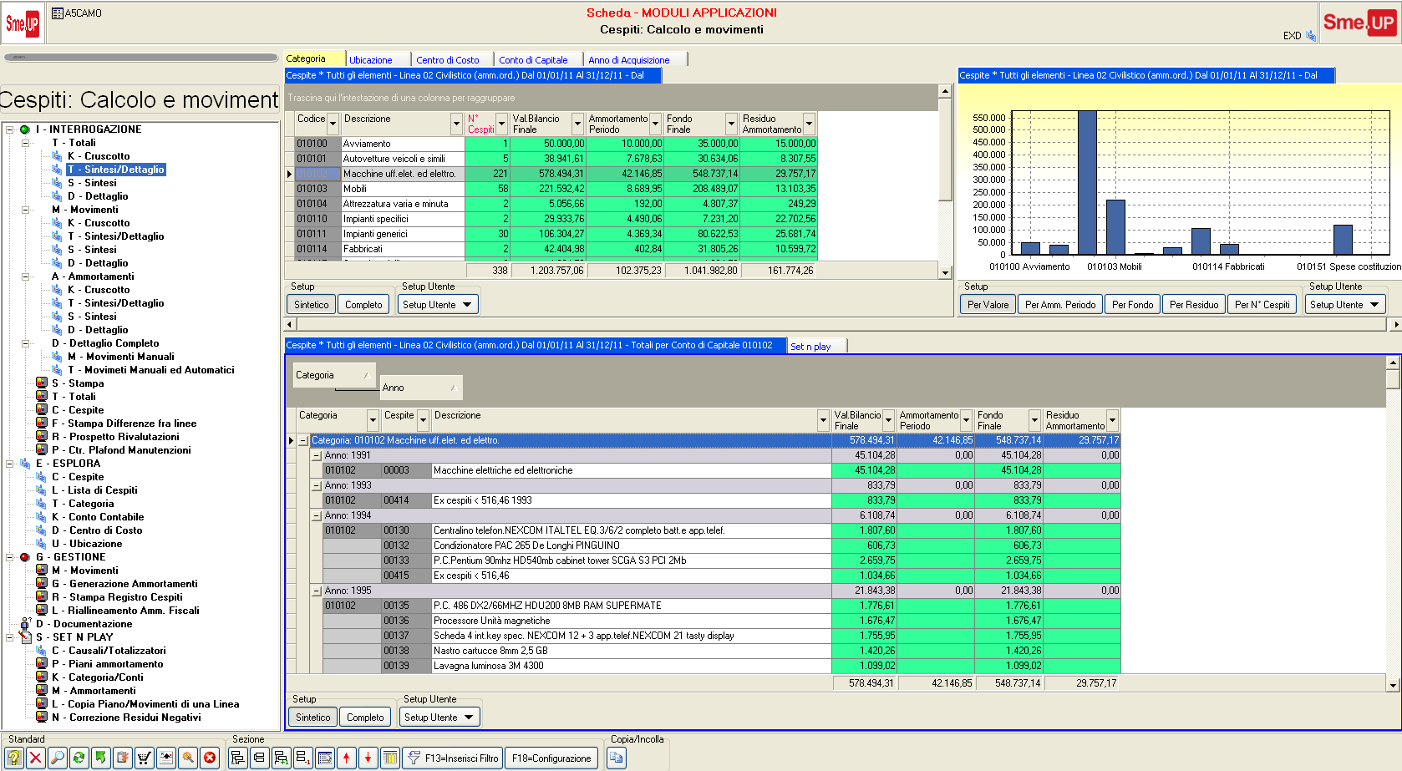
Task: Click the tallest blue bar in the chart
Action: click(x=1087, y=182)
